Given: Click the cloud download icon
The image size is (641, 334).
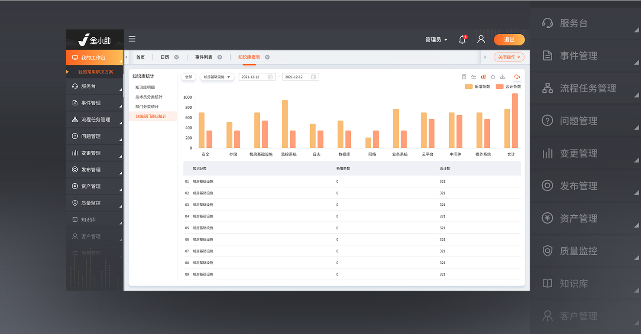Looking at the screenshot, I should (517, 77).
